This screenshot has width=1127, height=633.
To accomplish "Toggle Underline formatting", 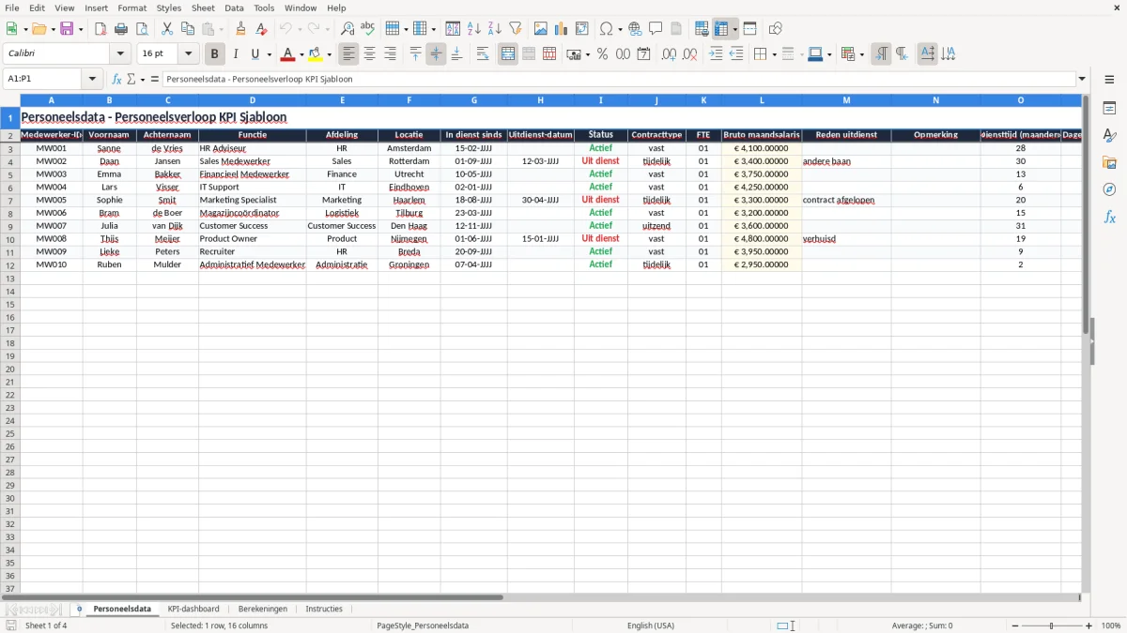I will 255,54.
